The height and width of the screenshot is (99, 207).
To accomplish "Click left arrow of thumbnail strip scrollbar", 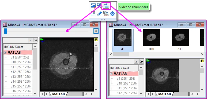I will [111, 54].
